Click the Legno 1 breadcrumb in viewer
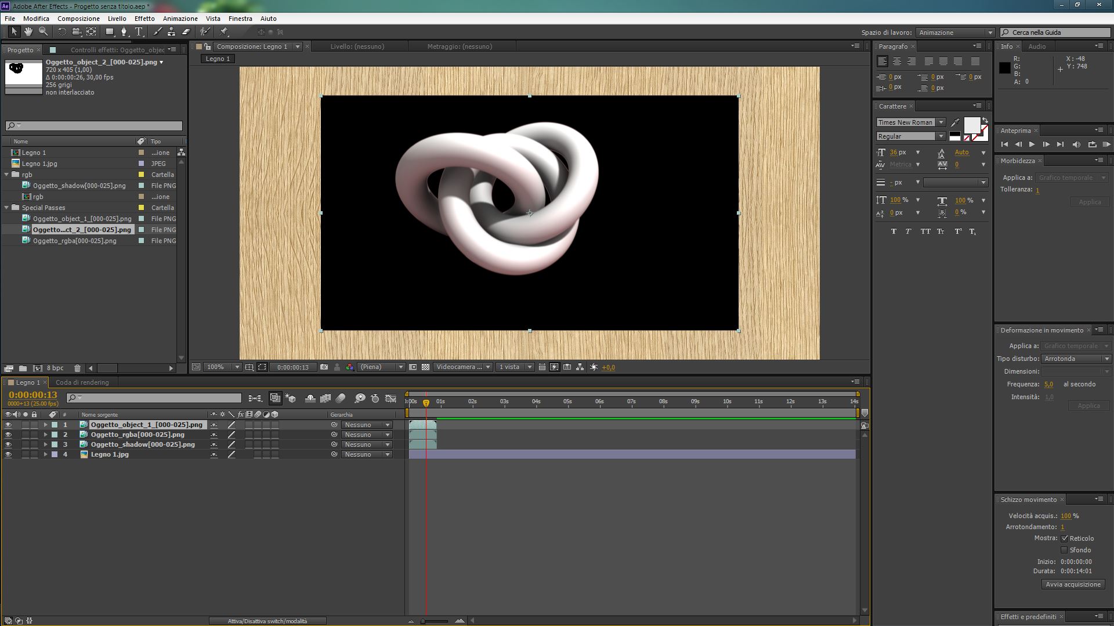Screen dimensions: 1114x626 (x=218, y=59)
